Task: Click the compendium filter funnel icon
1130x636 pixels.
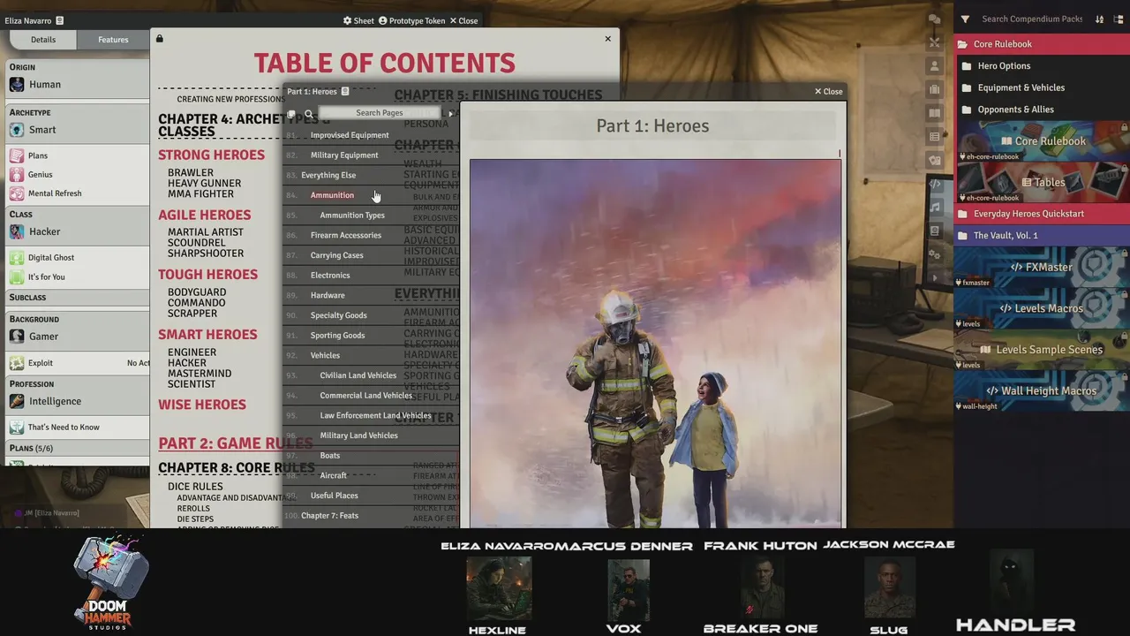Action: pyautogui.click(x=965, y=19)
